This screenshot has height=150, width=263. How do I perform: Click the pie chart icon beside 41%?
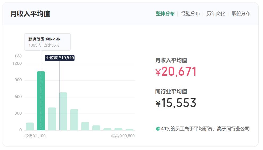pos(158,129)
